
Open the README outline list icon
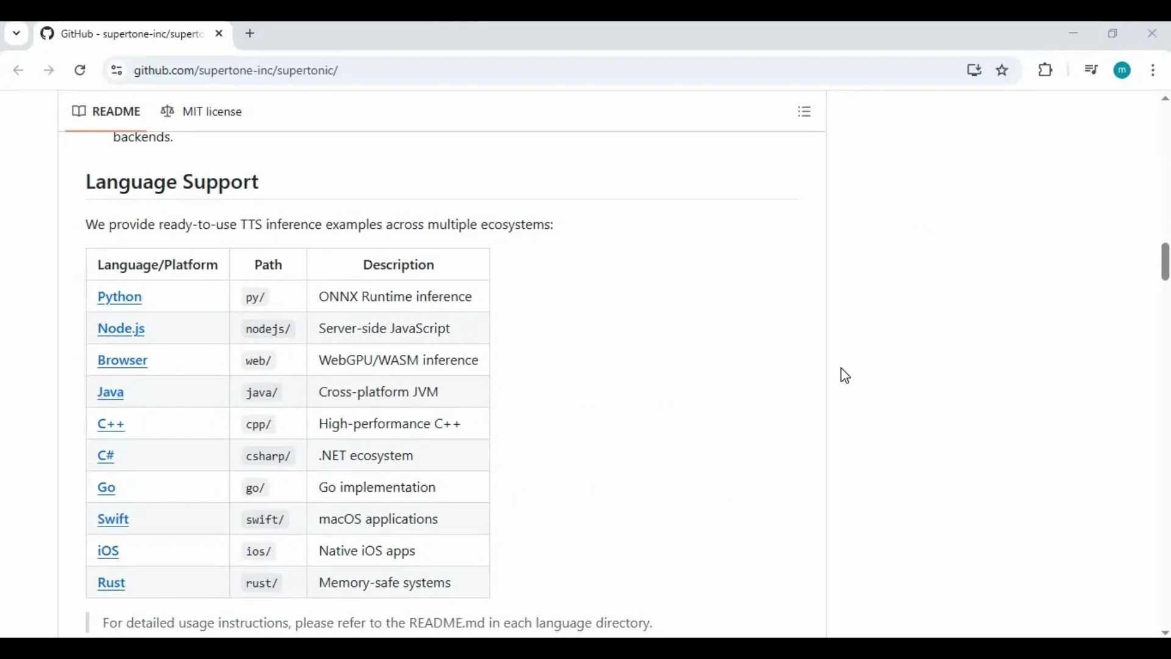804,112
